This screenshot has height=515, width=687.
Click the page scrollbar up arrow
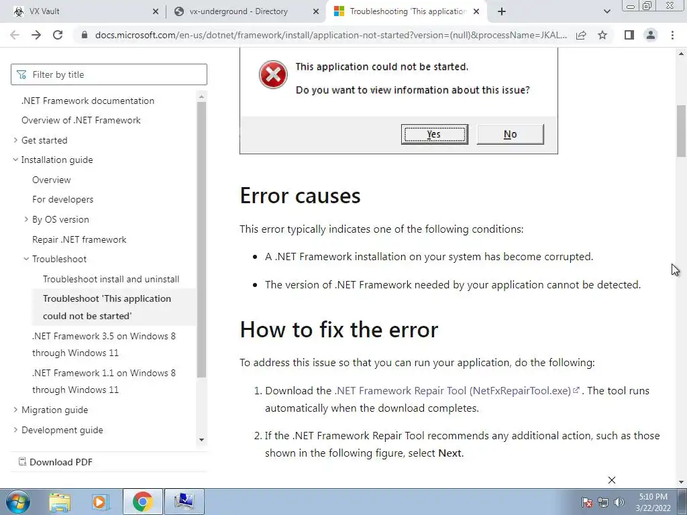pyautogui.click(x=682, y=54)
